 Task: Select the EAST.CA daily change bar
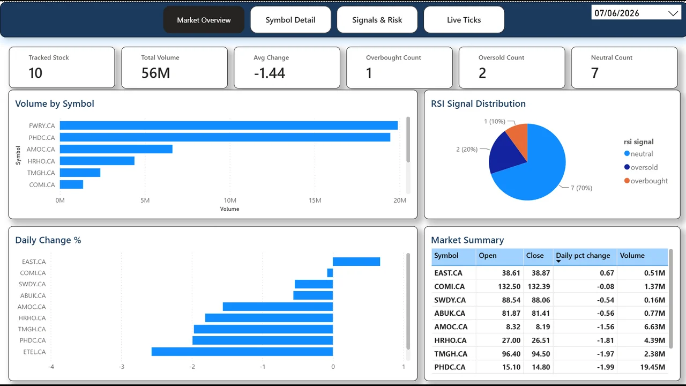tap(356, 262)
